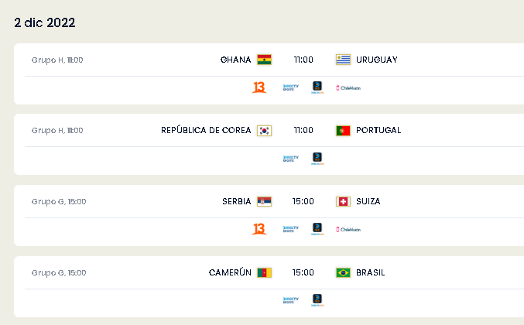The height and width of the screenshot is (325, 524).
Task: Click the Portugal flag icon
Action: 343,130
